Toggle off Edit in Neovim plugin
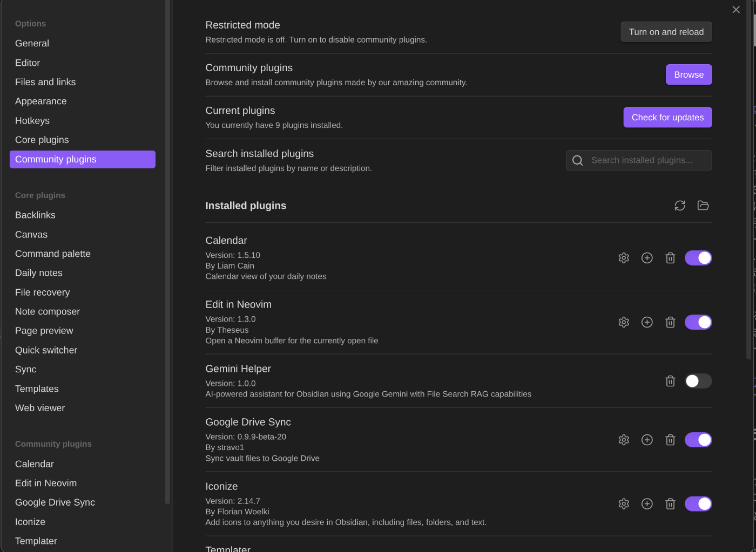This screenshot has width=756, height=552. (x=698, y=322)
